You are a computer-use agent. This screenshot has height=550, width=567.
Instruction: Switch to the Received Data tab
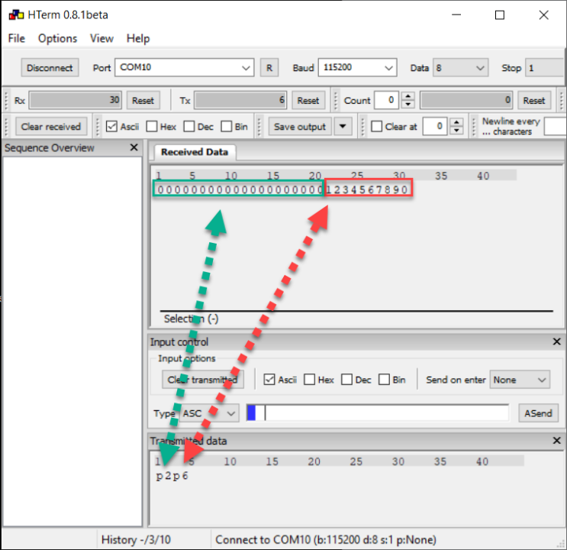194,152
